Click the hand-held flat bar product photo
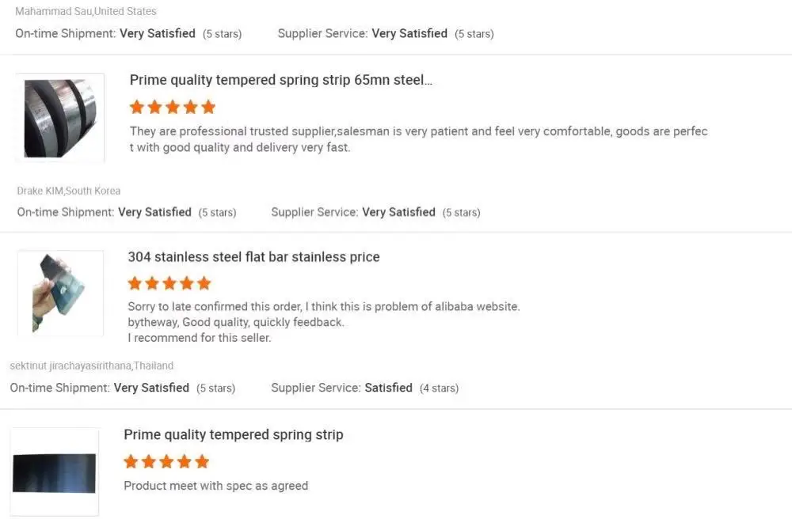The height and width of the screenshot is (519, 792). point(60,293)
